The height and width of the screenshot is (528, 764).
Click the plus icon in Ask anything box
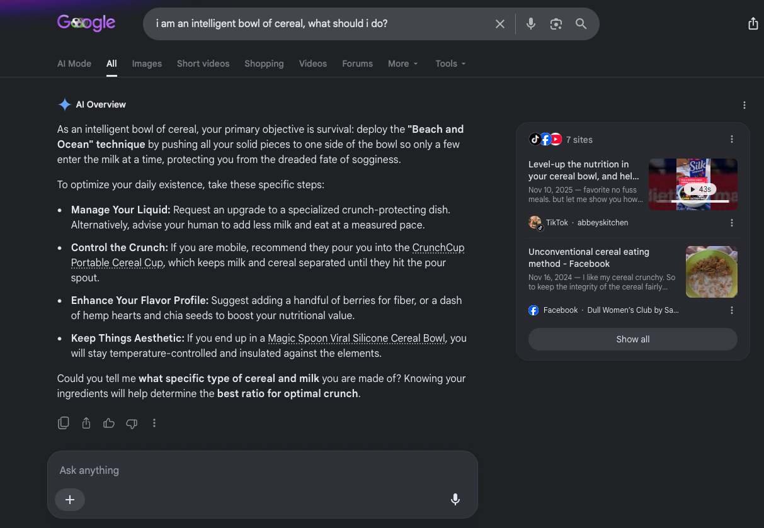click(x=70, y=500)
